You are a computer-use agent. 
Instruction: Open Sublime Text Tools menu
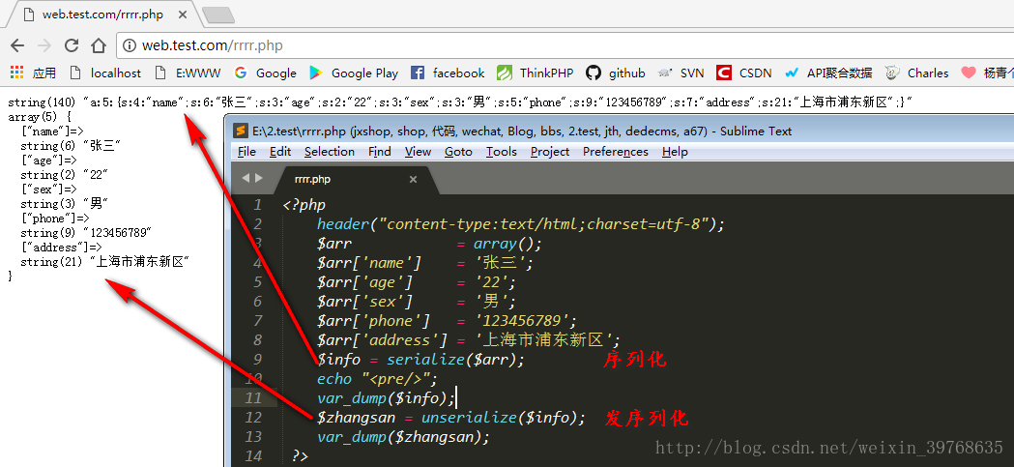[501, 152]
